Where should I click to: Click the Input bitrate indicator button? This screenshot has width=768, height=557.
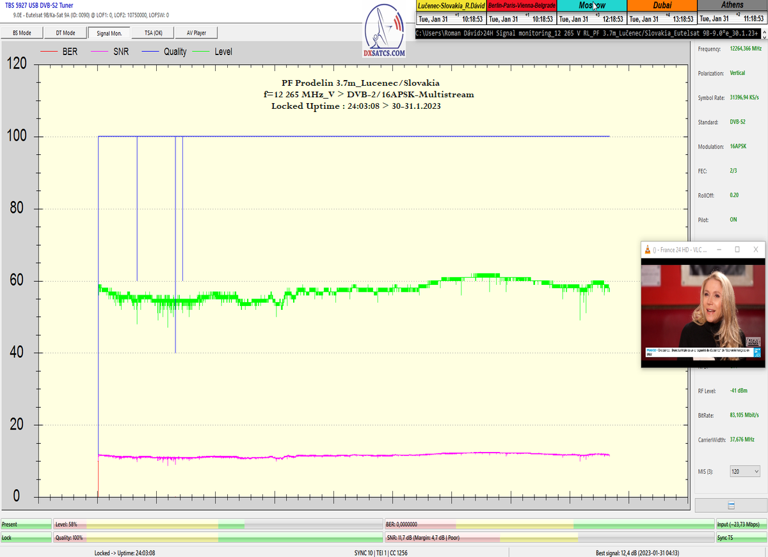pos(740,524)
